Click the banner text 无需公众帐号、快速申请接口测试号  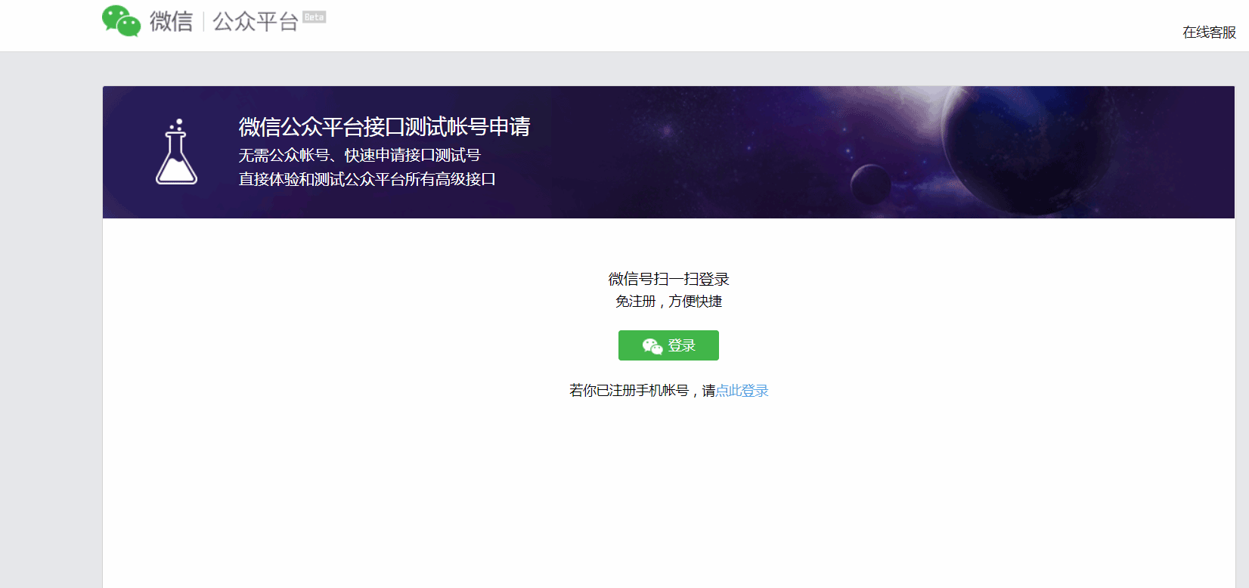[359, 156]
